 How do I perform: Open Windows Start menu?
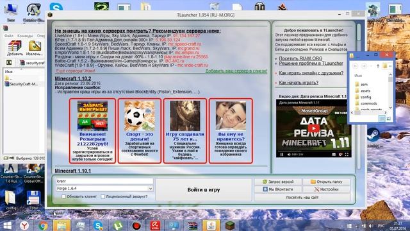click(x=7, y=225)
